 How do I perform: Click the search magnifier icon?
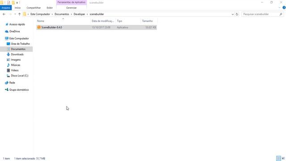coord(281,14)
